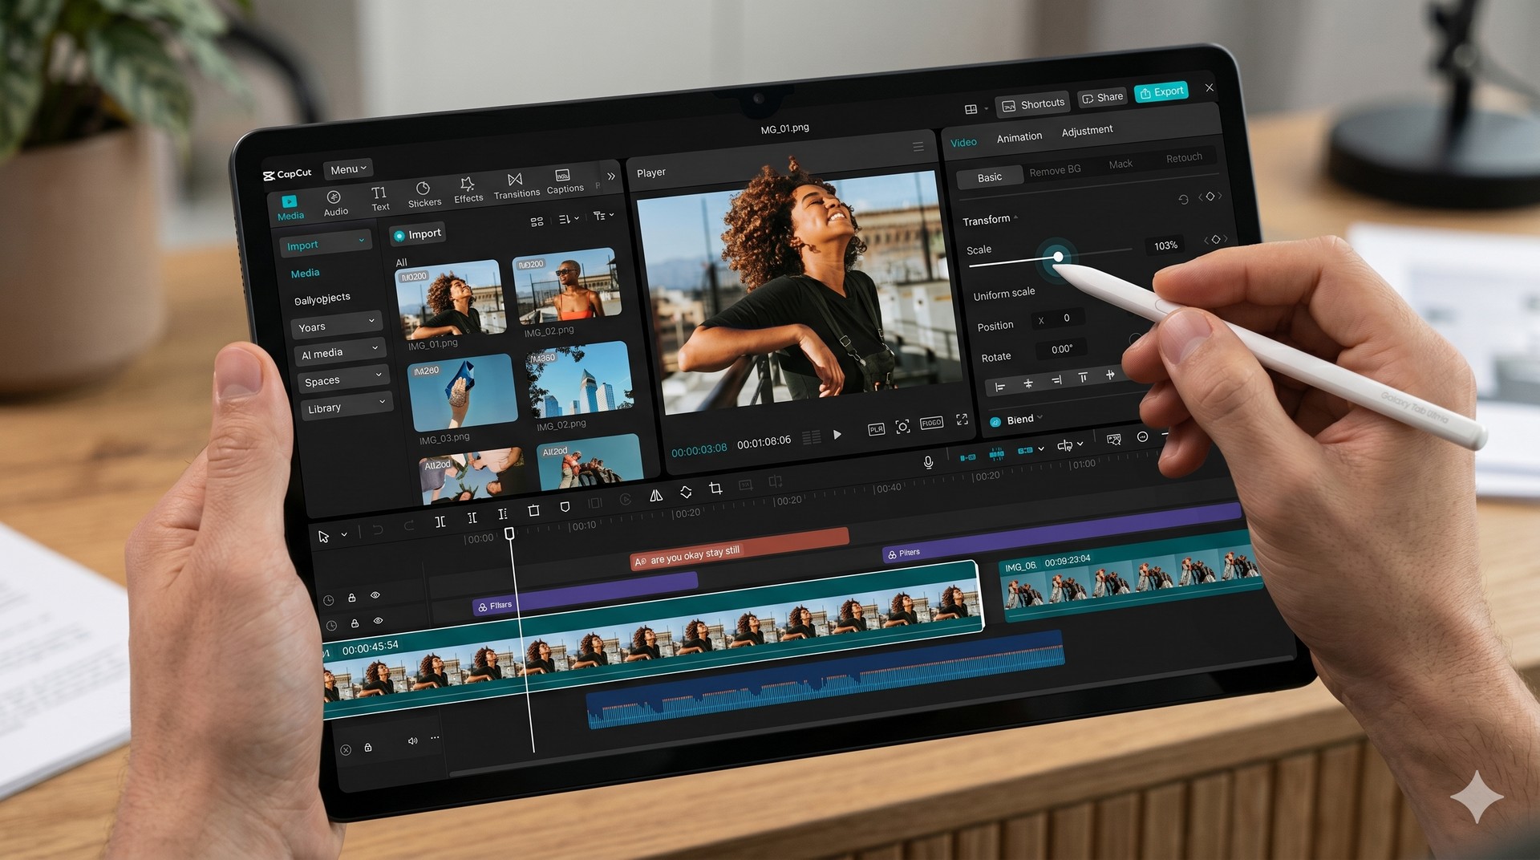1540x860 pixels.
Task: Click the Share button
Action: coord(1102,97)
